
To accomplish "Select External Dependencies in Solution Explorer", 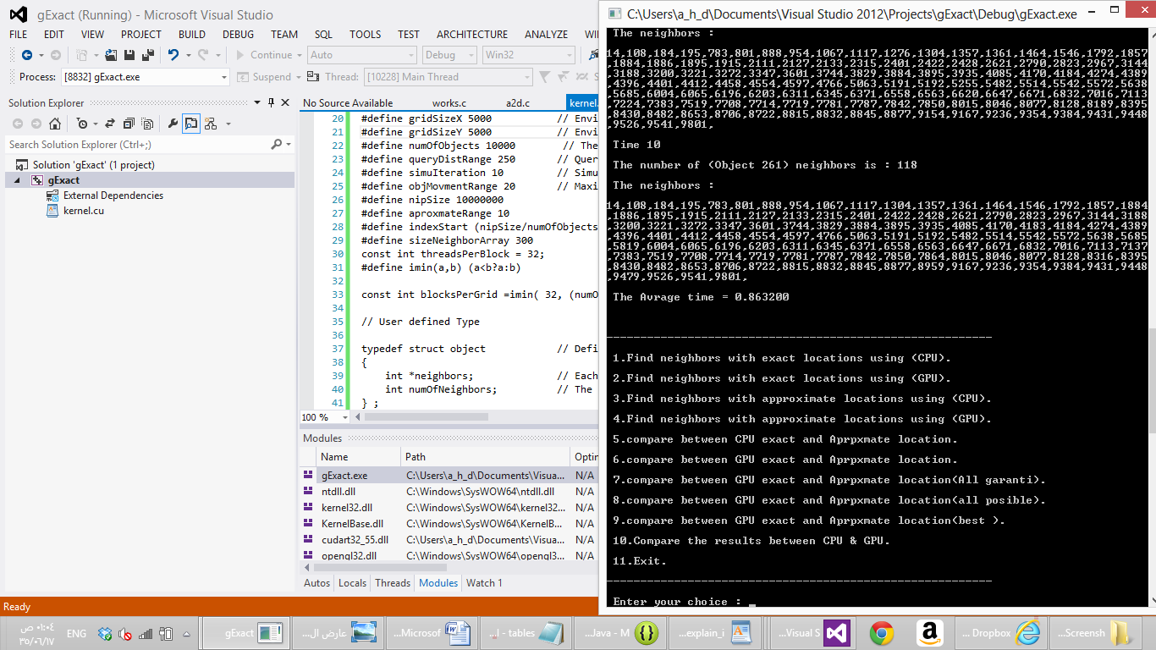I will tap(106, 196).
